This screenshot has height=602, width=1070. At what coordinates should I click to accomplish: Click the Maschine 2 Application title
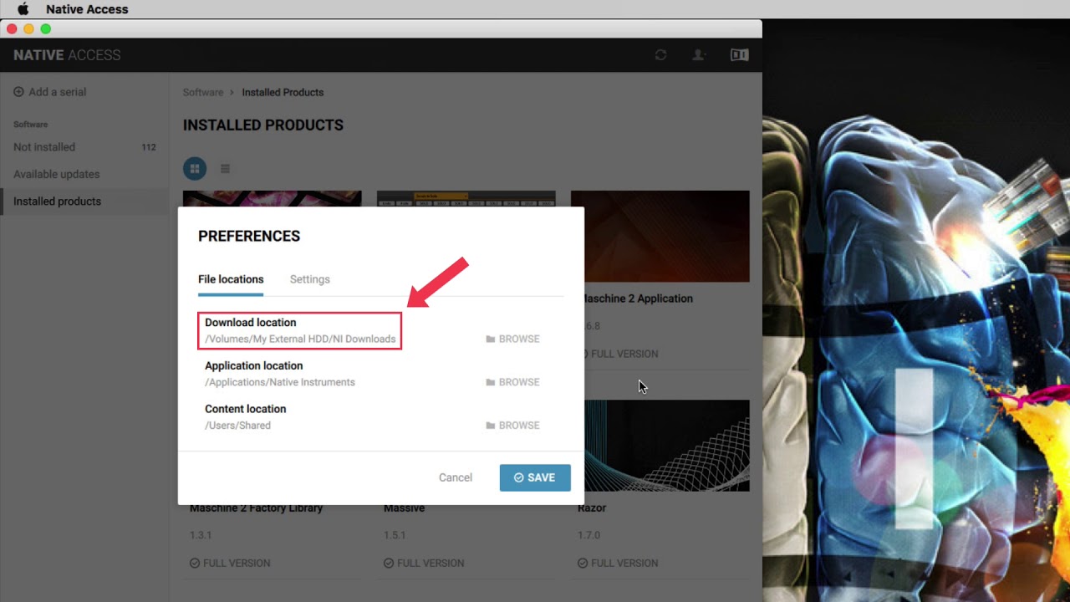[x=638, y=298]
